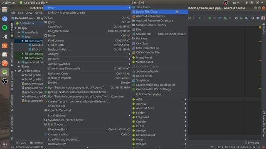Open the TODO tool window
This screenshot has height=149, width=266.
coord(21,143)
